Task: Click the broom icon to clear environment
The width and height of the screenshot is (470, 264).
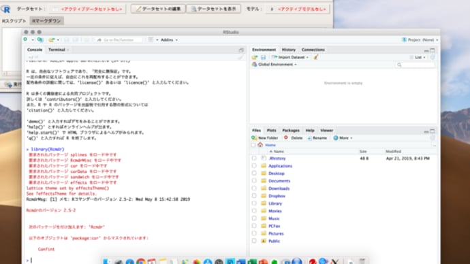Action: click(316, 57)
